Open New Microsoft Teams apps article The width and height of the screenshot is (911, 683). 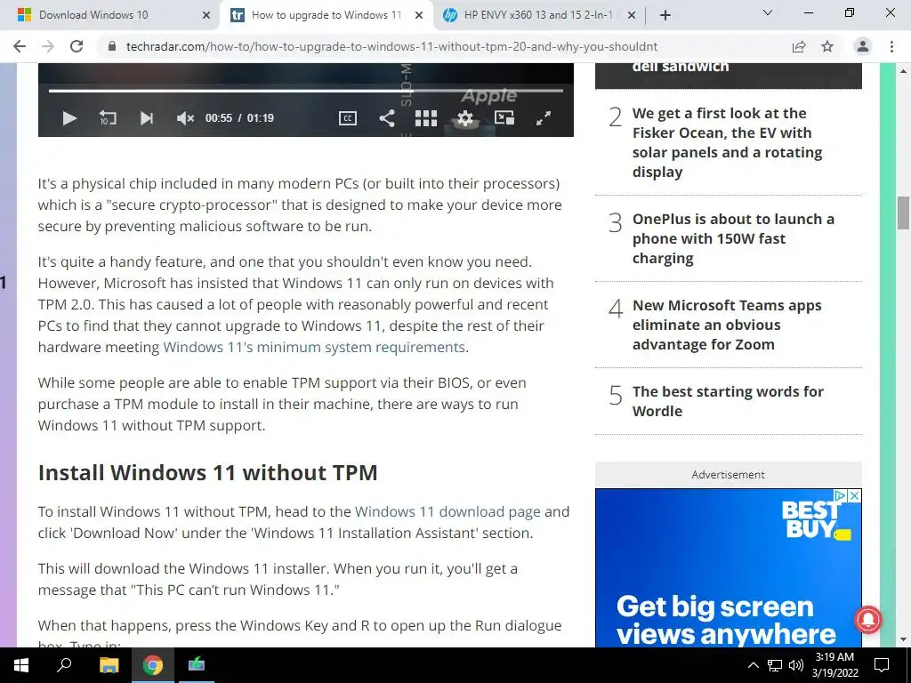coord(727,325)
